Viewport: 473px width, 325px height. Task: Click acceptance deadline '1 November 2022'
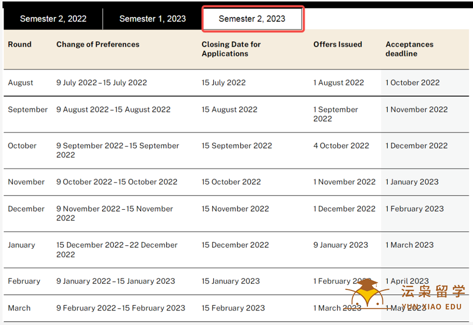(417, 109)
